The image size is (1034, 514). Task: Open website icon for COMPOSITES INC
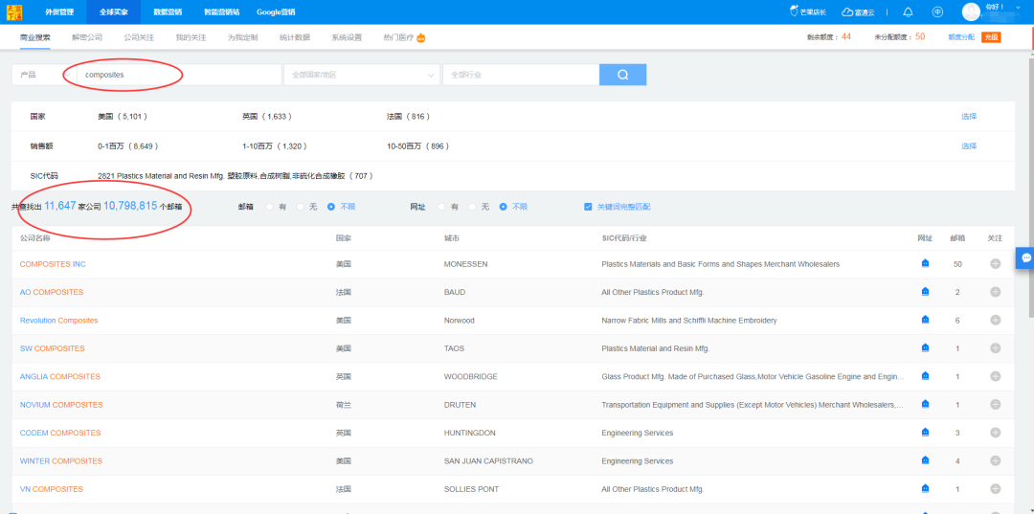[x=925, y=263]
